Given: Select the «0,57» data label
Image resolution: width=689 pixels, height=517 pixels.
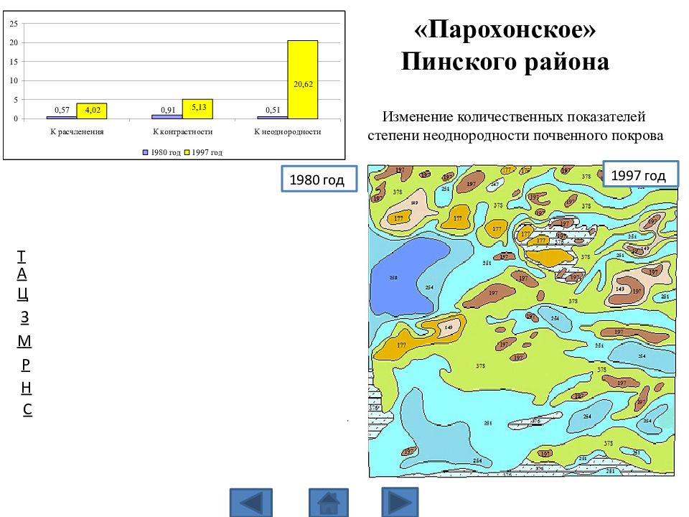Looking at the screenshot, I should 62,110.
